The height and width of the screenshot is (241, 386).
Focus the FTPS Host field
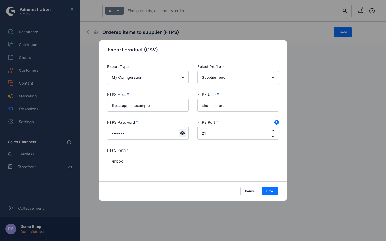coord(148,105)
